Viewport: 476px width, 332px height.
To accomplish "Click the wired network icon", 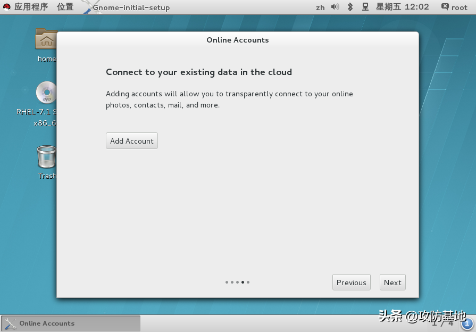I will 365,7.
